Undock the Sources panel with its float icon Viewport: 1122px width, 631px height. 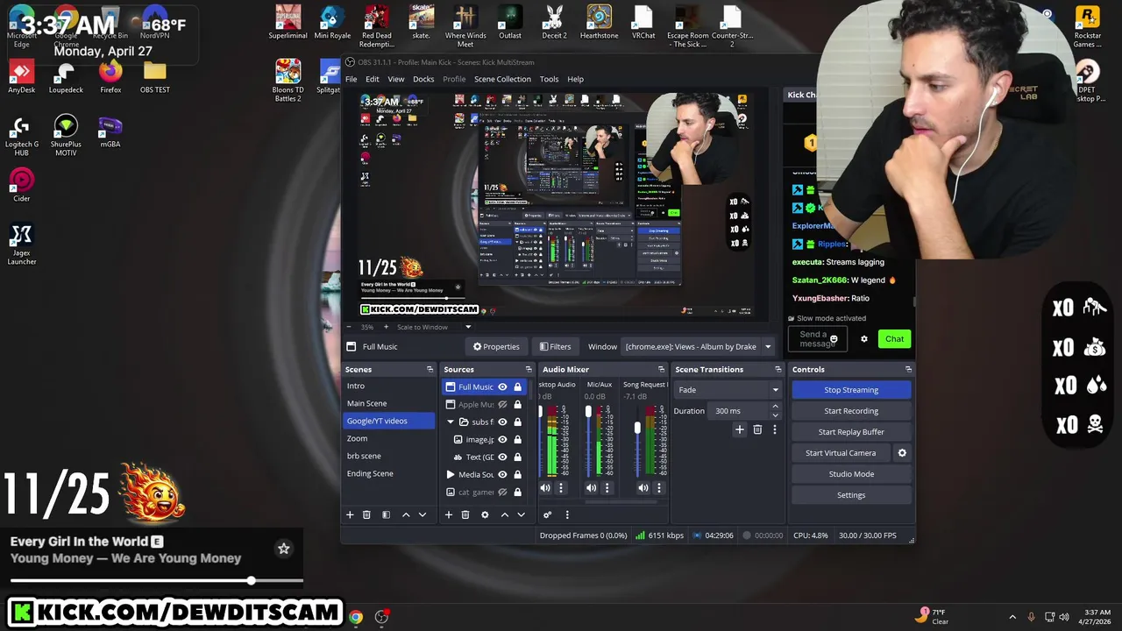tap(529, 370)
